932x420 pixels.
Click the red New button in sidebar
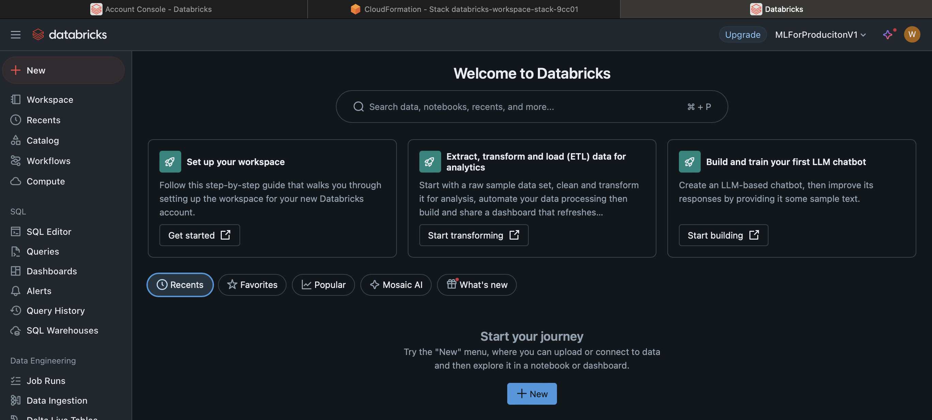click(63, 70)
